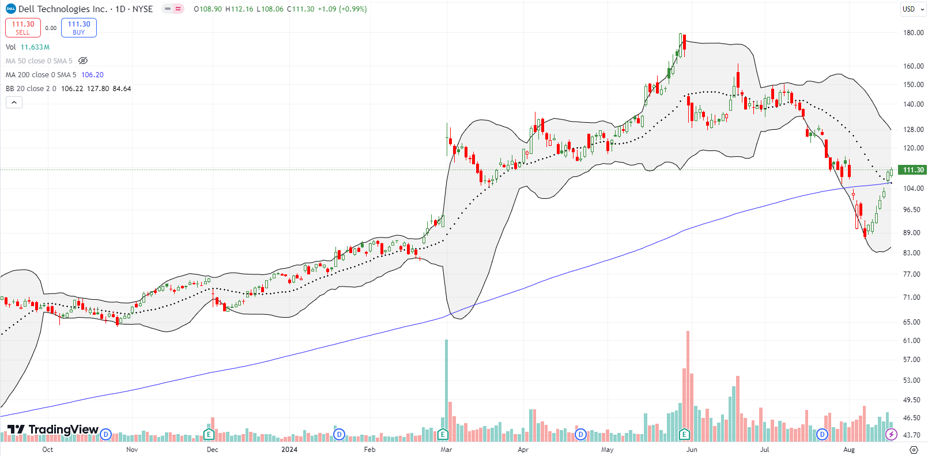The height and width of the screenshot is (456, 928).
Task: Click the low value L108.06
Action: pos(270,9)
